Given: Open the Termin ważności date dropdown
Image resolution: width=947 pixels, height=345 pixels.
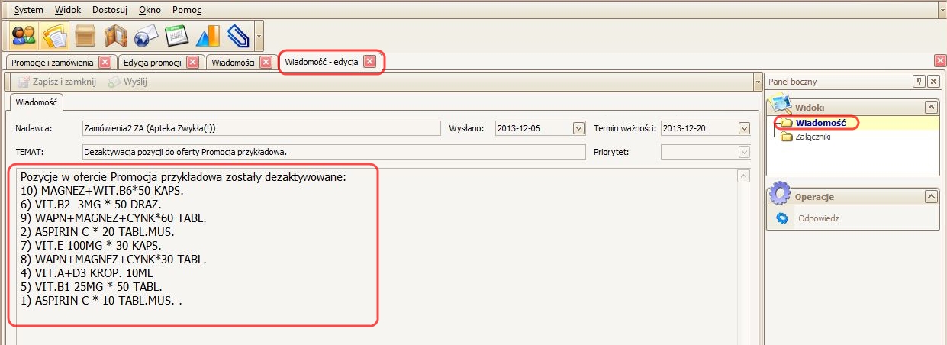Looking at the screenshot, I should (x=744, y=128).
